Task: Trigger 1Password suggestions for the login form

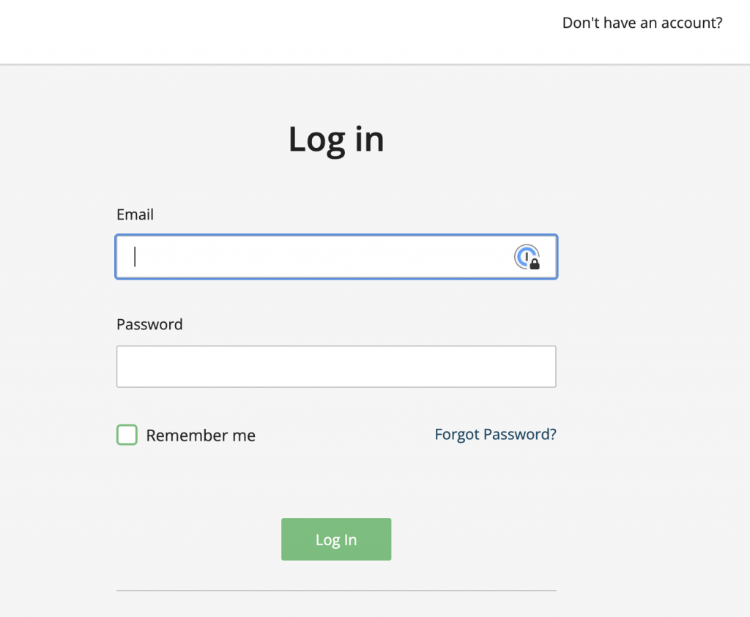Action: point(529,258)
